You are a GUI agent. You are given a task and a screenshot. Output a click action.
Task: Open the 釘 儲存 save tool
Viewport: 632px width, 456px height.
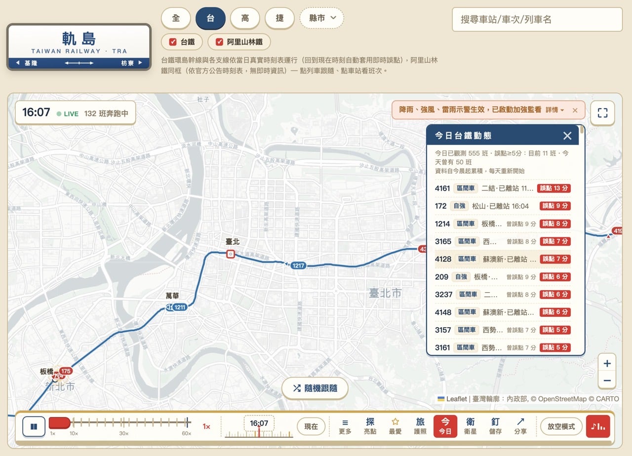point(495,426)
